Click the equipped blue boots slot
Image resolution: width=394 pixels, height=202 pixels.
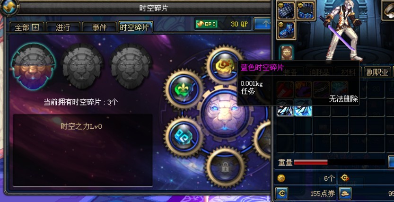pyautogui.click(x=286, y=30)
